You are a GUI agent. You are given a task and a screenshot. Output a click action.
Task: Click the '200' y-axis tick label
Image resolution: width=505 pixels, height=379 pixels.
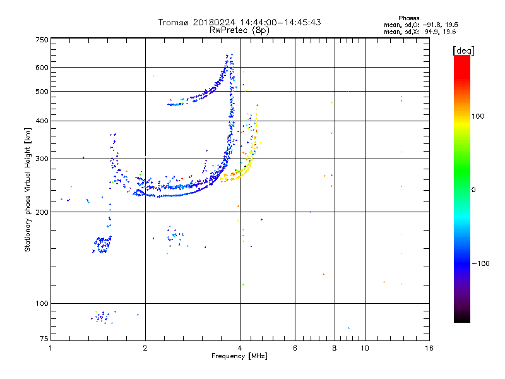pyautogui.click(x=42, y=212)
